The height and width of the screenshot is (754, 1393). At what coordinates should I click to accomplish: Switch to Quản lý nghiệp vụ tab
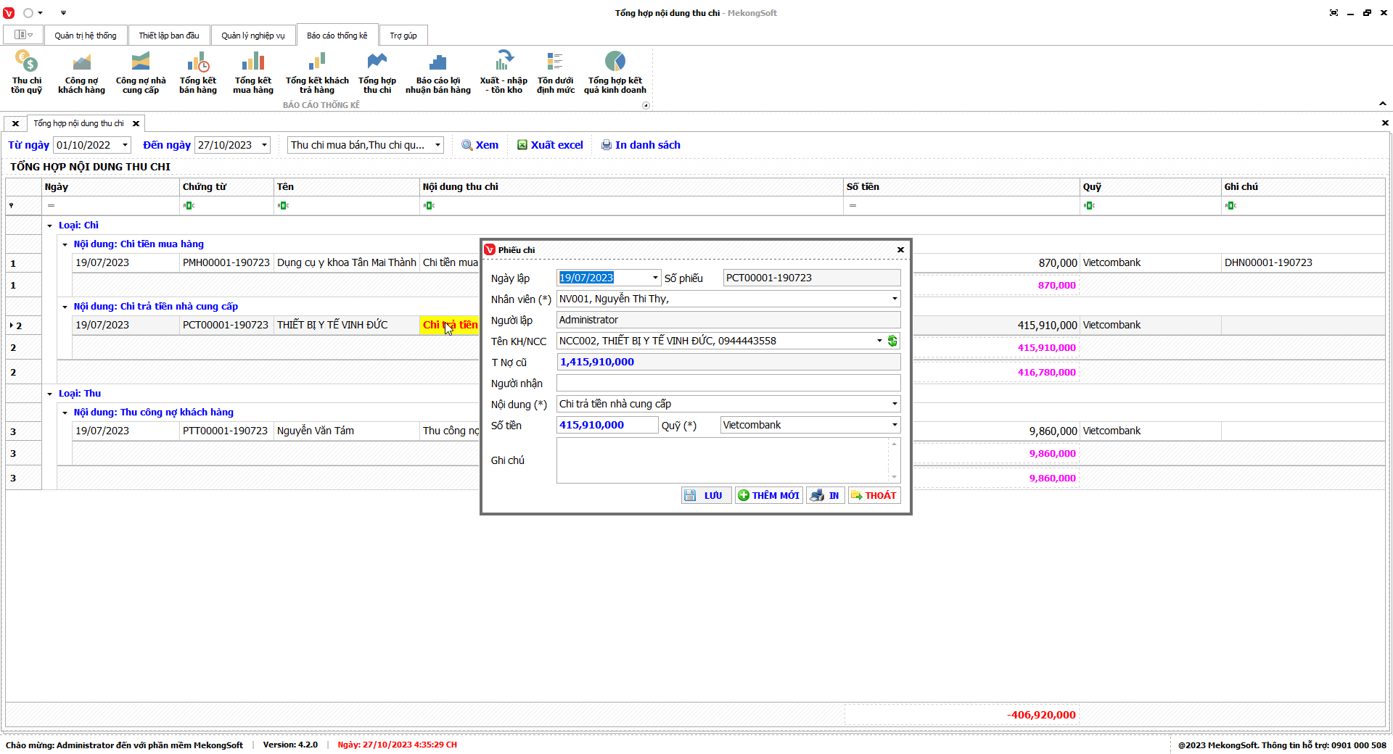click(252, 36)
